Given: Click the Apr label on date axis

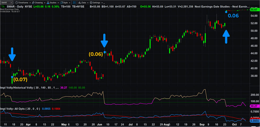Looking at the screenshot, I should pyautogui.click(x=28, y=124).
